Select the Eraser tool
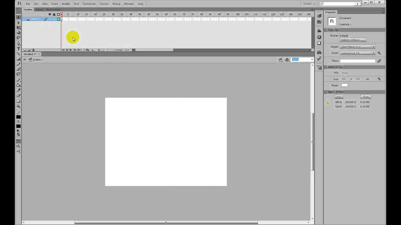Image resolution: width=401 pixels, height=225 pixels. point(18,95)
